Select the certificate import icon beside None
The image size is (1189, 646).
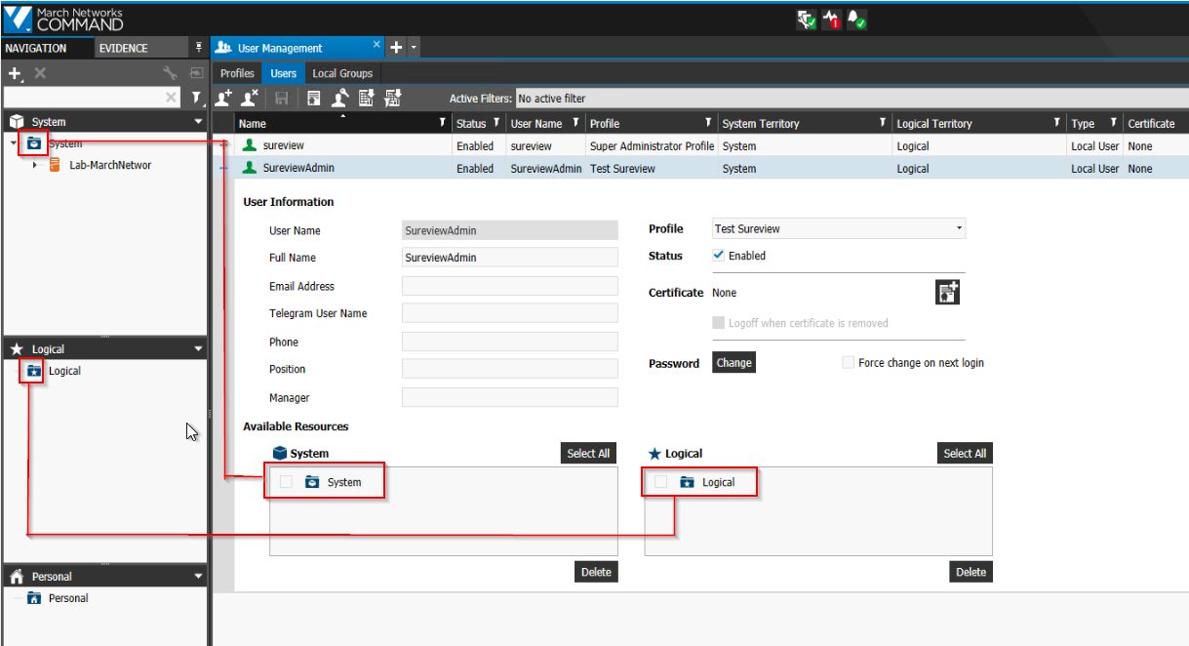pyautogui.click(x=947, y=291)
